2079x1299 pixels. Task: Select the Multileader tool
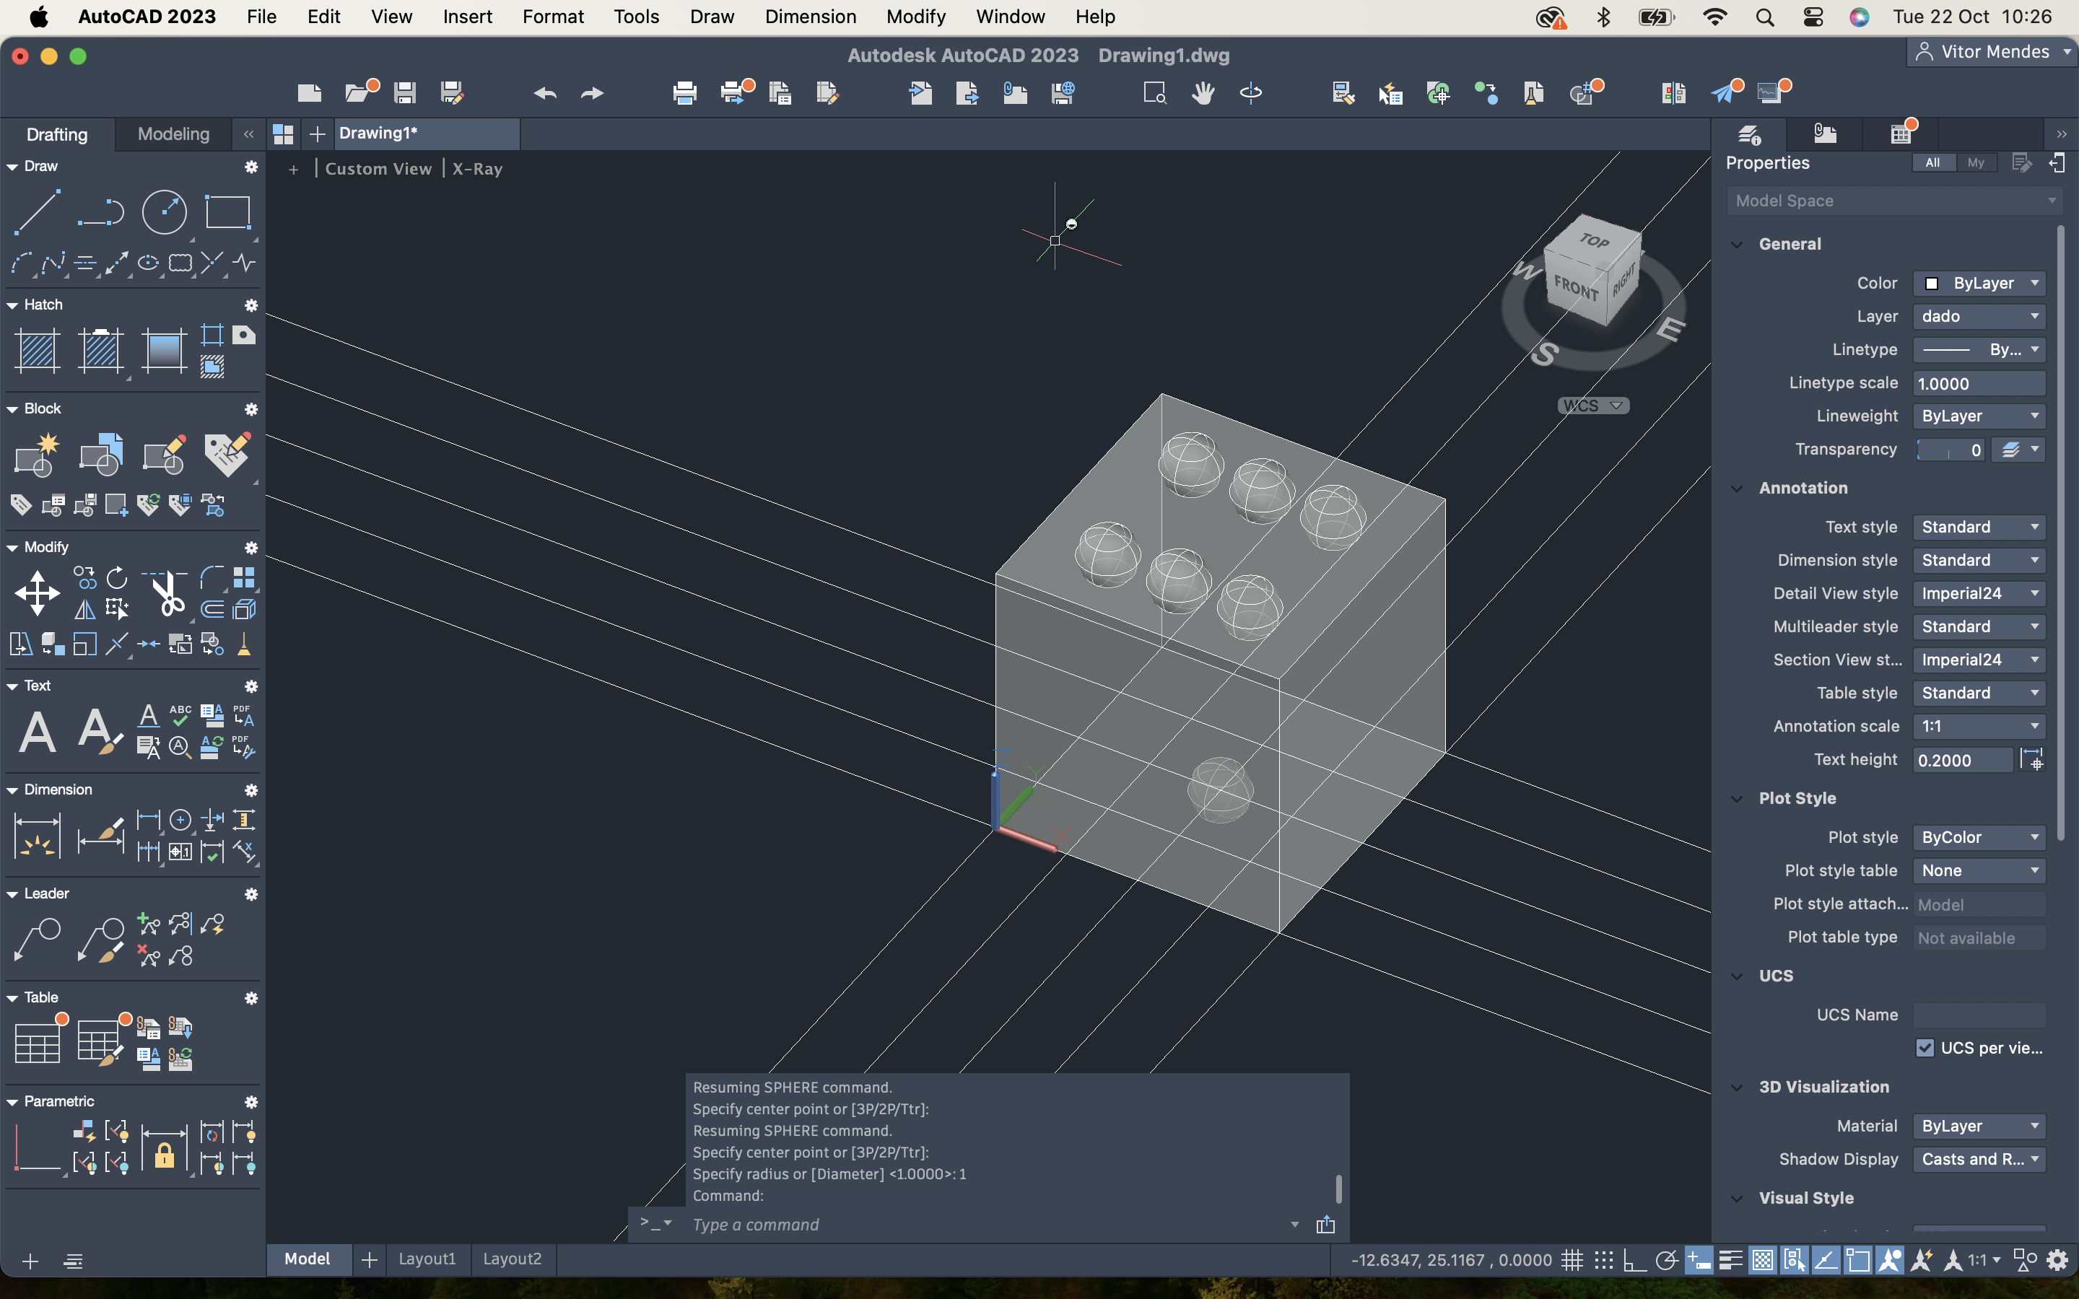37,940
